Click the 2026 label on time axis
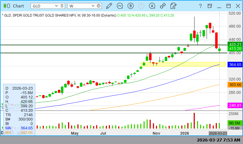 [x=185, y=133]
